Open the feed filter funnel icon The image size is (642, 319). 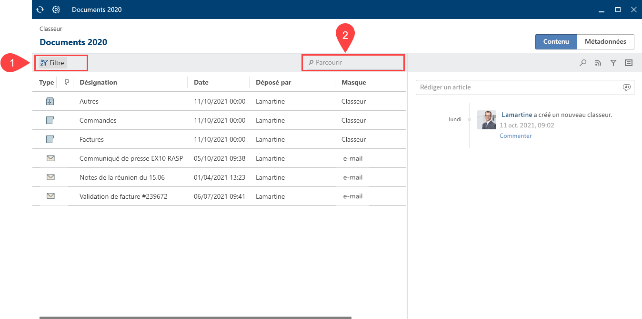[613, 63]
